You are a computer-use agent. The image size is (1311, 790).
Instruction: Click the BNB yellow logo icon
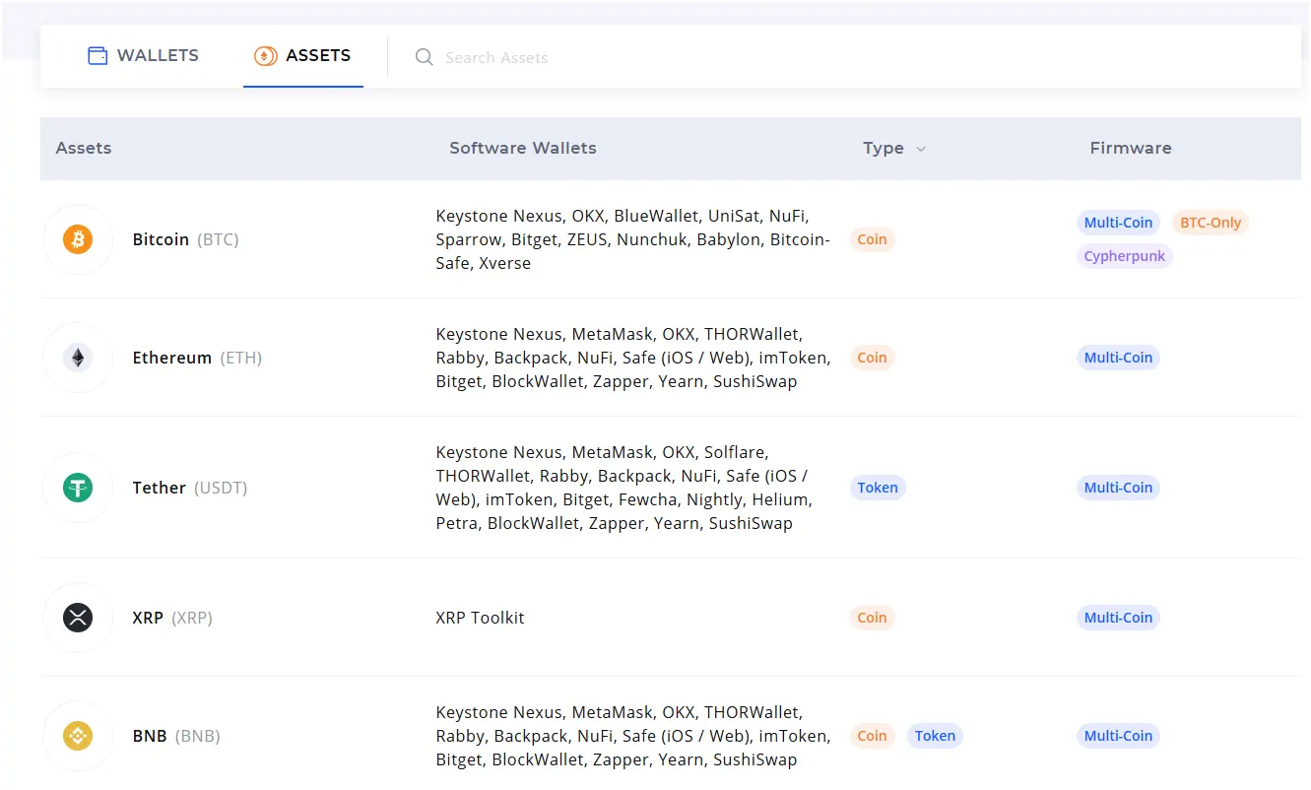[78, 736]
